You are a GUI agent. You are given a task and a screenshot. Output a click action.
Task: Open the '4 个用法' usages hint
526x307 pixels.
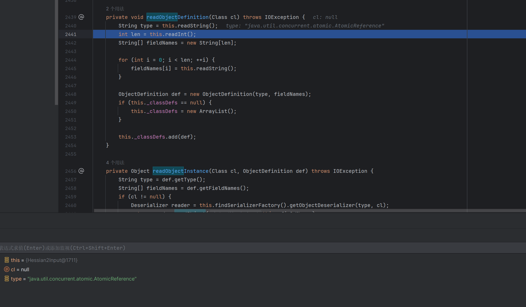click(x=115, y=163)
